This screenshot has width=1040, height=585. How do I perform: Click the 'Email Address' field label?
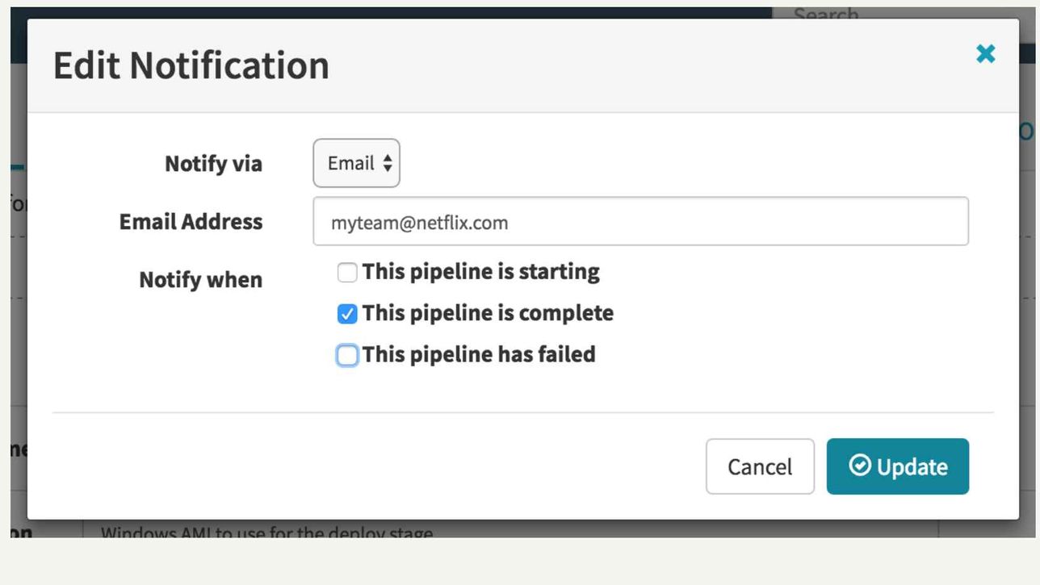[x=191, y=222]
